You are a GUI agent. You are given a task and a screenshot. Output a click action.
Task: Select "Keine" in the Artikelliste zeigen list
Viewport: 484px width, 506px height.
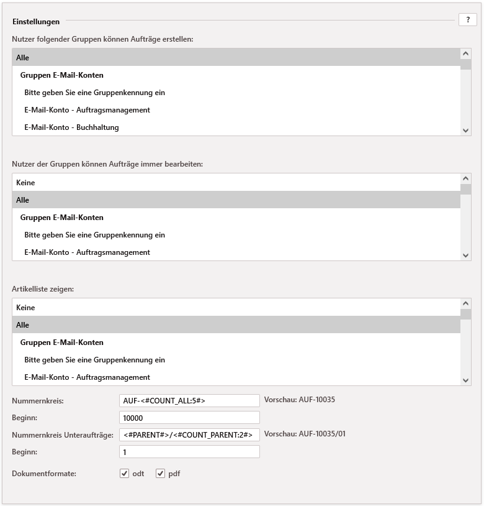[236, 308]
